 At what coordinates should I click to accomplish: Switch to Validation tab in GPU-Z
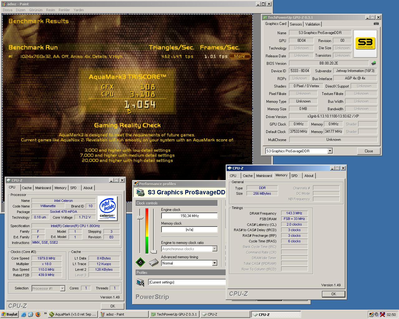point(313,24)
